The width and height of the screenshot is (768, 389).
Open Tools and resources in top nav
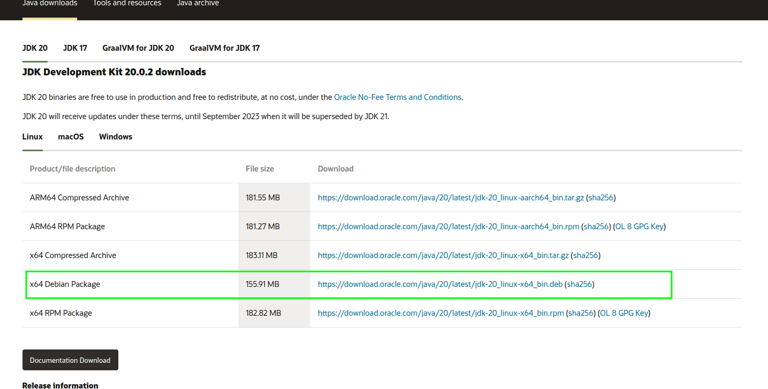click(127, 3)
